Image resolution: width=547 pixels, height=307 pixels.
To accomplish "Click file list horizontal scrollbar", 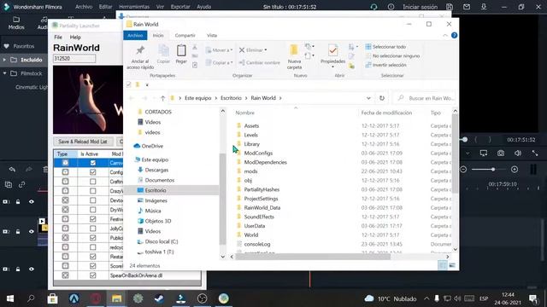I will pos(313,257).
